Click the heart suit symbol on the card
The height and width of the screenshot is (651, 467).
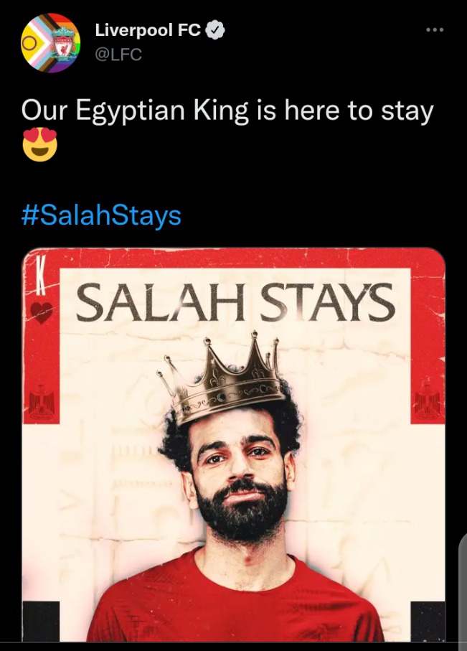(x=41, y=313)
